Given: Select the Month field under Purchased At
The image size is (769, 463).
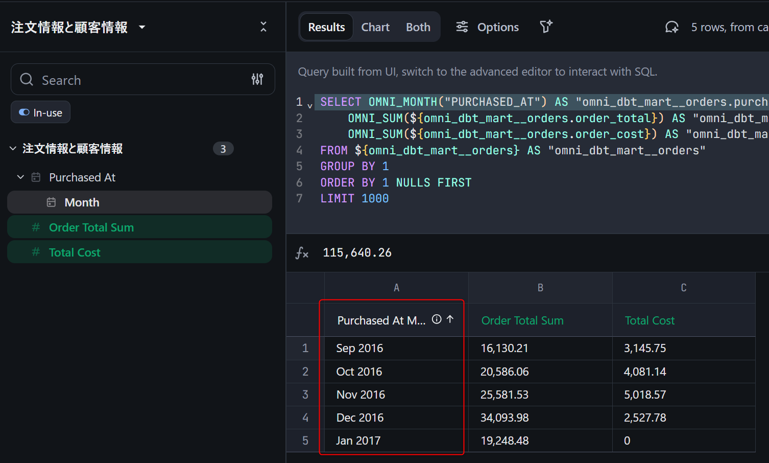Looking at the screenshot, I should pos(82,202).
